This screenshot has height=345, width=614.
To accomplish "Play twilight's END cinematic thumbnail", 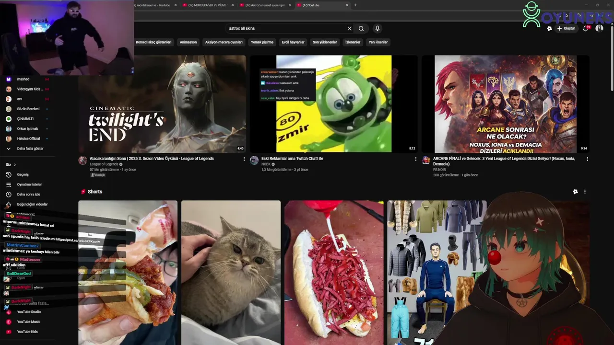I will click(x=162, y=104).
